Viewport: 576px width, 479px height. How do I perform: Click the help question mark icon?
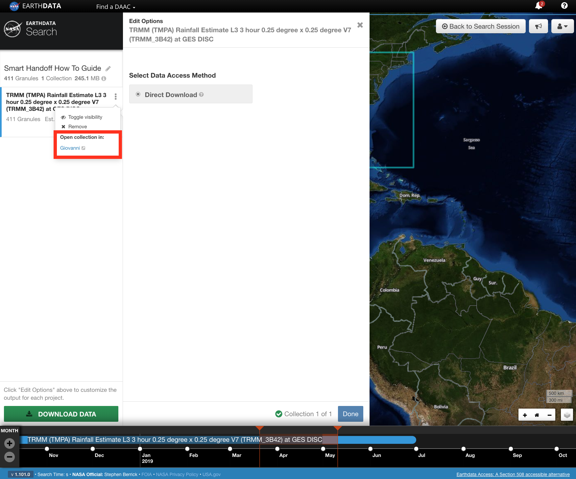point(564,6)
